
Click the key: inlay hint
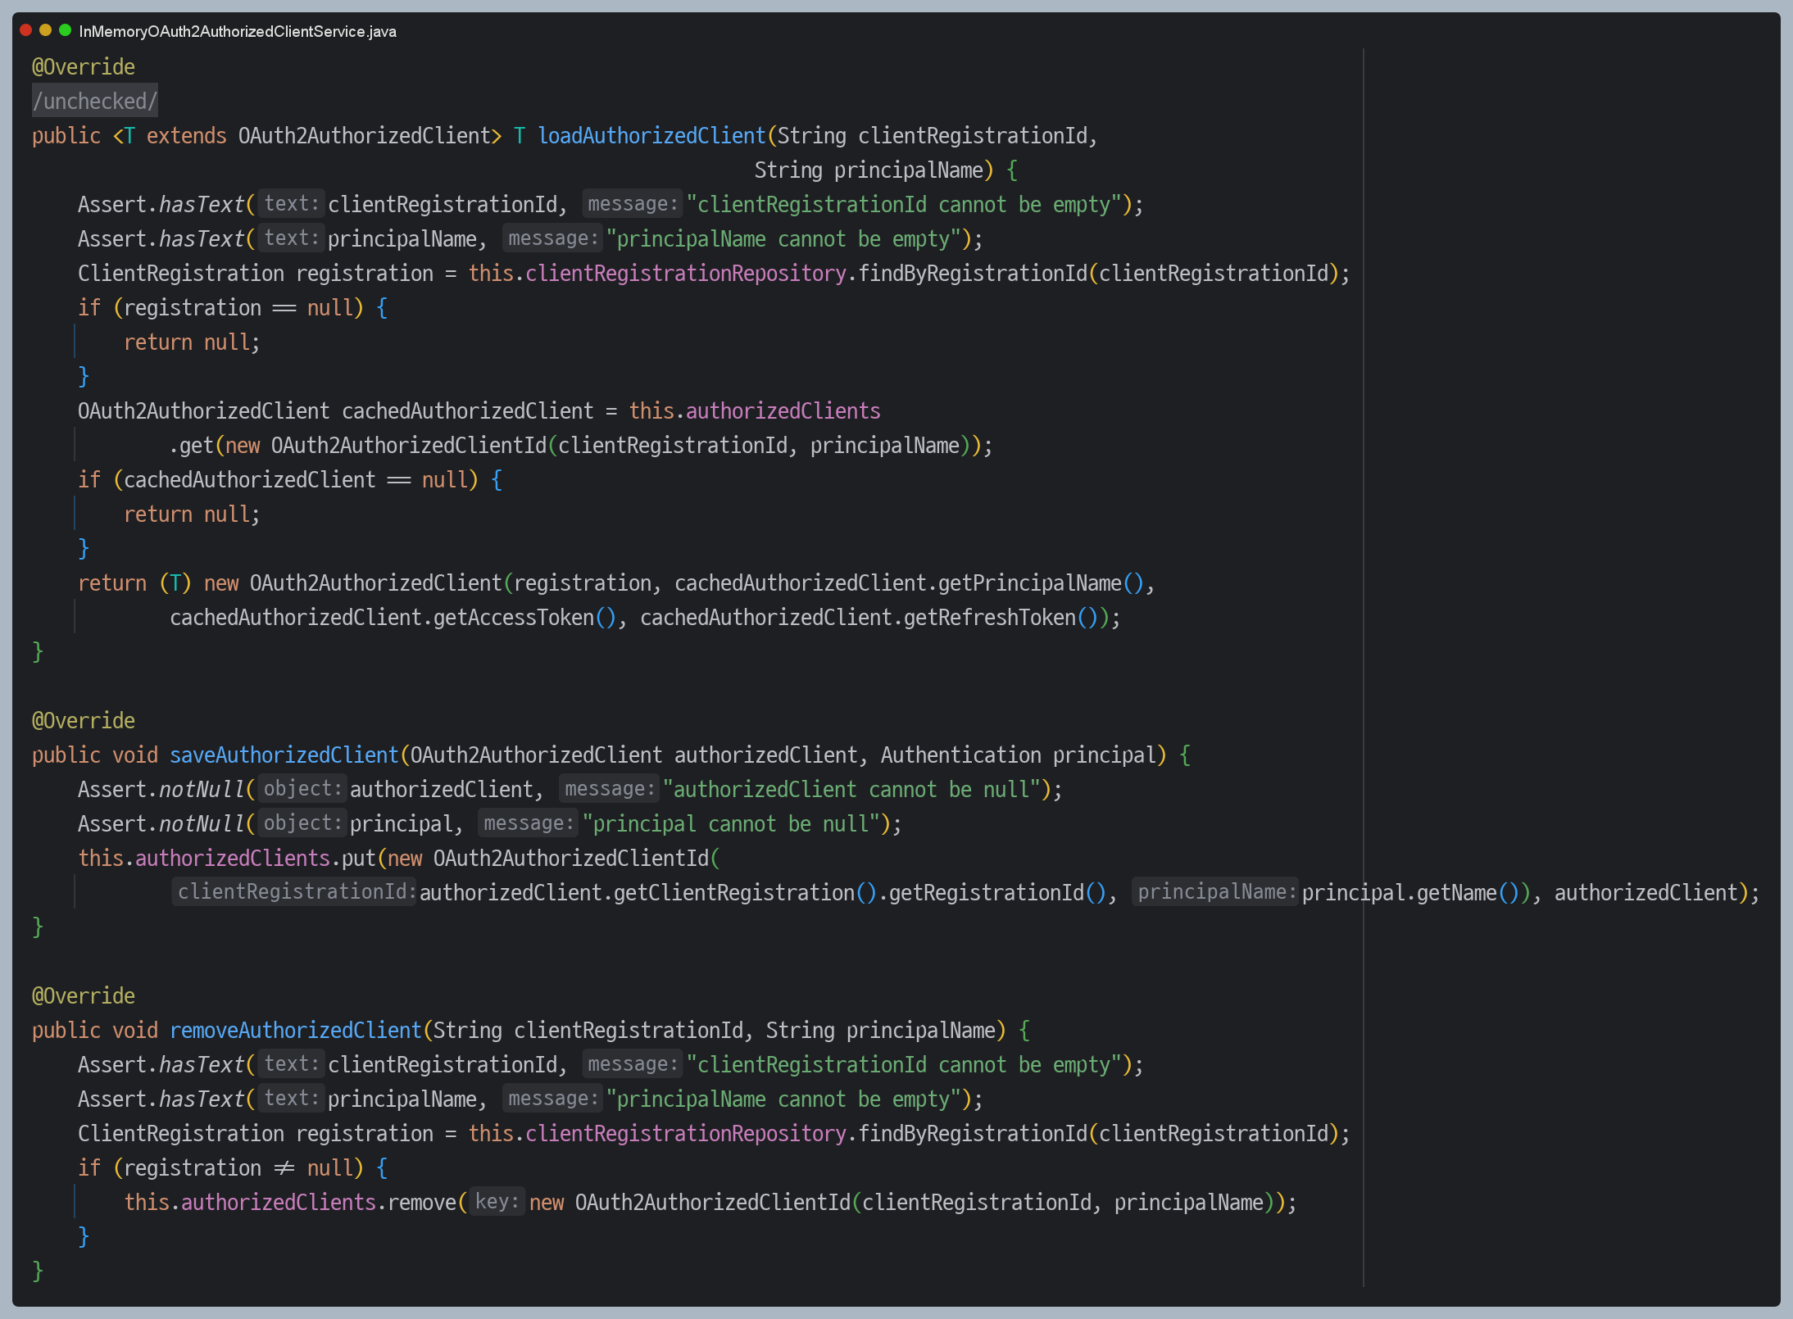coord(497,1202)
